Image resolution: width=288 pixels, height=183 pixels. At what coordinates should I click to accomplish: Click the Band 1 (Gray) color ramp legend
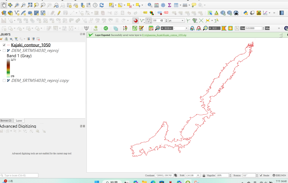8,68
